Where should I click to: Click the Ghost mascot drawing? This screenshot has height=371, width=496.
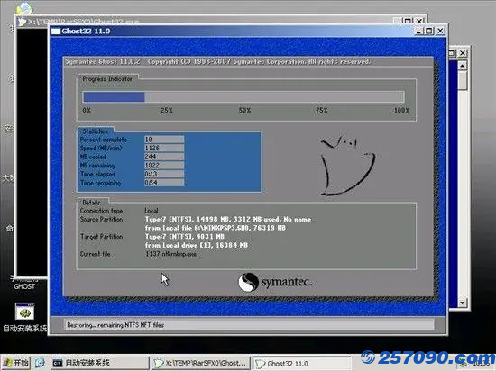(x=347, y=165)
